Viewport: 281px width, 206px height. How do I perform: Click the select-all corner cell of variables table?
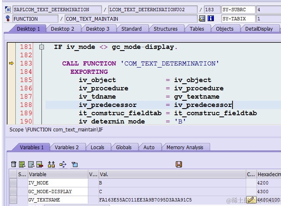[13, 174]
